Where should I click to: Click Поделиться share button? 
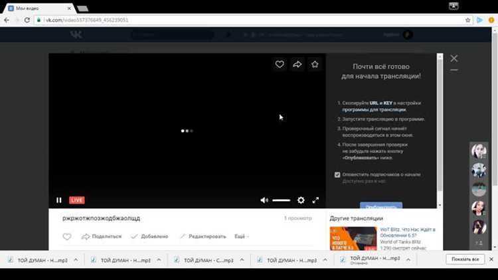pyautogui.click(x=102, y=236)
